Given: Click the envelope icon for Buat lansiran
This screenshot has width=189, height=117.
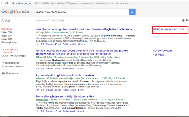Looking at the screenshot, I should coord(3,73).
